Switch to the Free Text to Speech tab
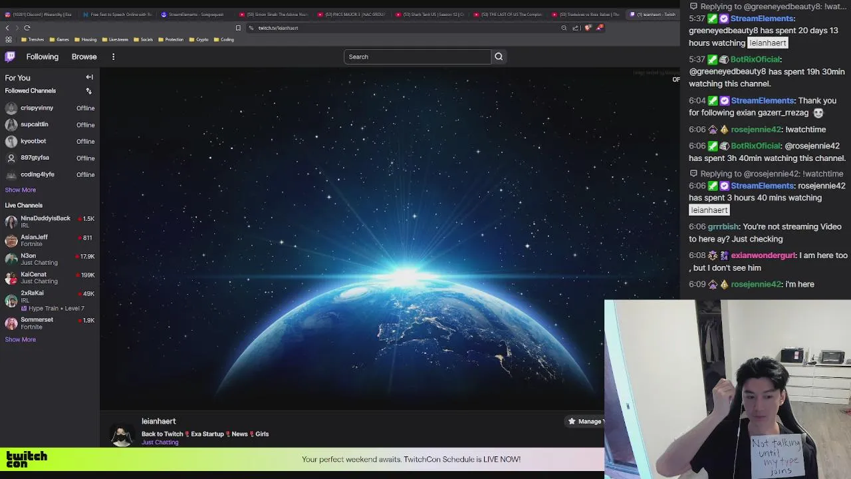Screen dimensions: 851x479 tap(118, 14)
